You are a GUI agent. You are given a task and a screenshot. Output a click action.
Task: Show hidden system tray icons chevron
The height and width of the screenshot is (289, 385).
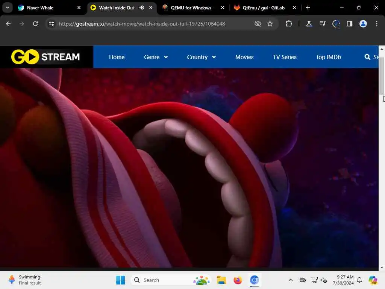point(291,280)
